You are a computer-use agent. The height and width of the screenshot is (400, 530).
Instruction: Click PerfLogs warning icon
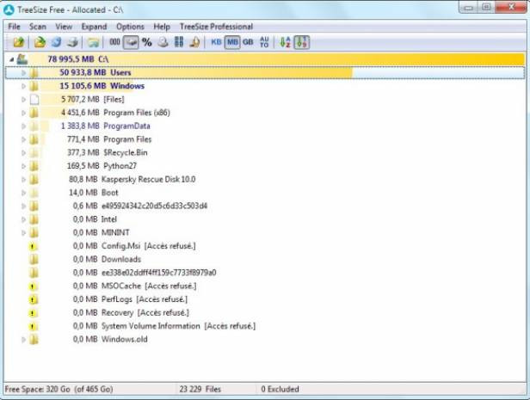click(x=33, y=299)
